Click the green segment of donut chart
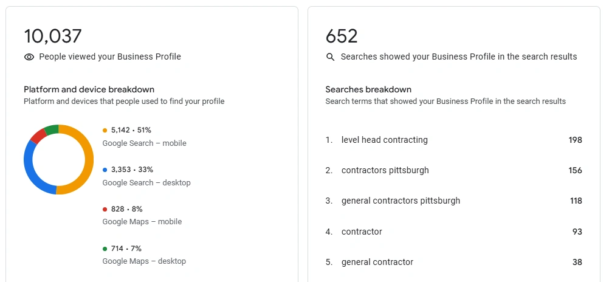The image size is (609, 282). 51,128
